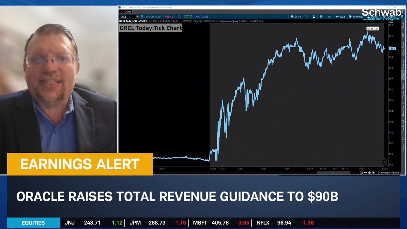The image size is (407, 229).
Task: Click the 'Hi: 161.37' price label
Action: [x=373, y=29]
